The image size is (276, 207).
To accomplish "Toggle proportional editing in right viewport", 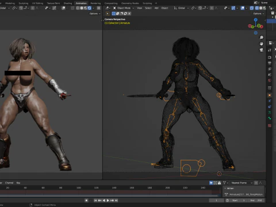I will [212, 8].
